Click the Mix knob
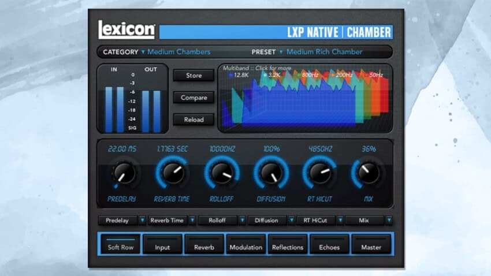491x276 pixels. tap(369, 173)
